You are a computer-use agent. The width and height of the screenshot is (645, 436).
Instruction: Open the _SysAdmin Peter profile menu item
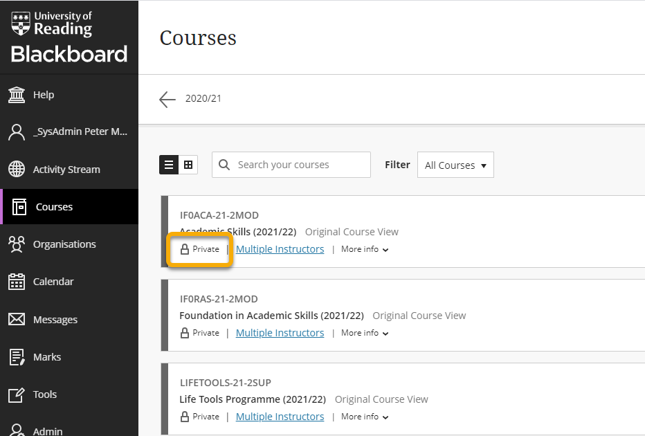point(69,131)
